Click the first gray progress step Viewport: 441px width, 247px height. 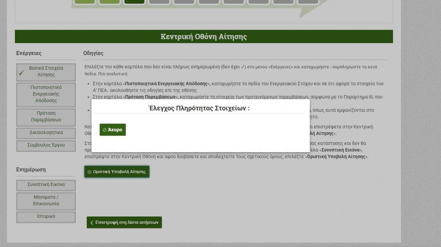point(159,2)
